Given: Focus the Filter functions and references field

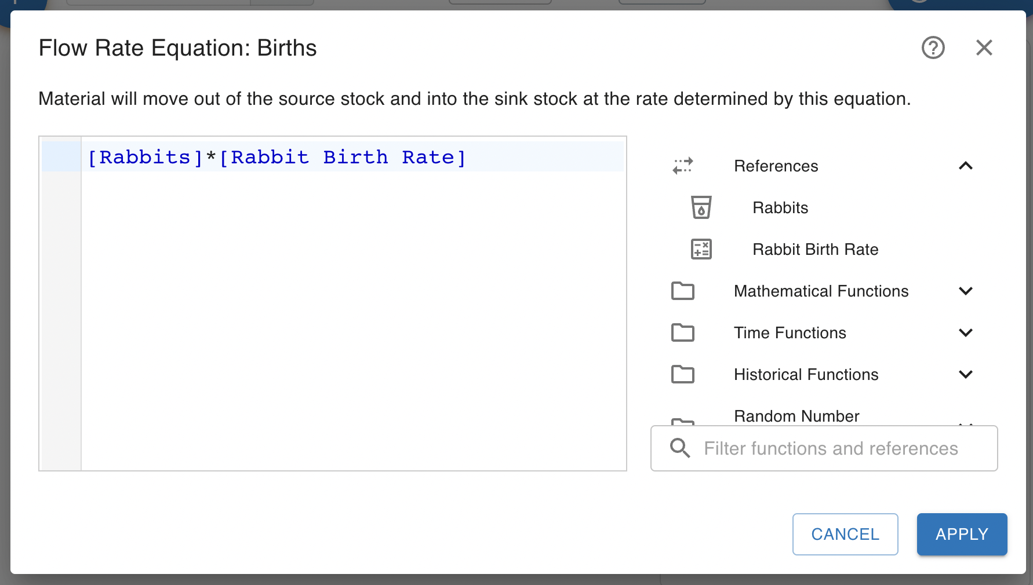Looking at the screenshot, I should [830, 448].
